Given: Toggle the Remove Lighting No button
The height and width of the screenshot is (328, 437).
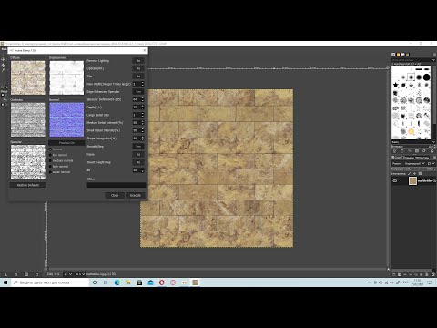Looking at the screenshot, I should click(x=138, y=61).
